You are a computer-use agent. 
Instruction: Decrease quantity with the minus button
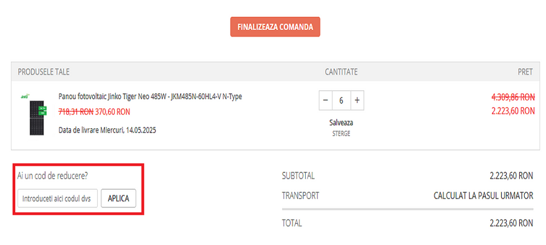tap(325, 100)
